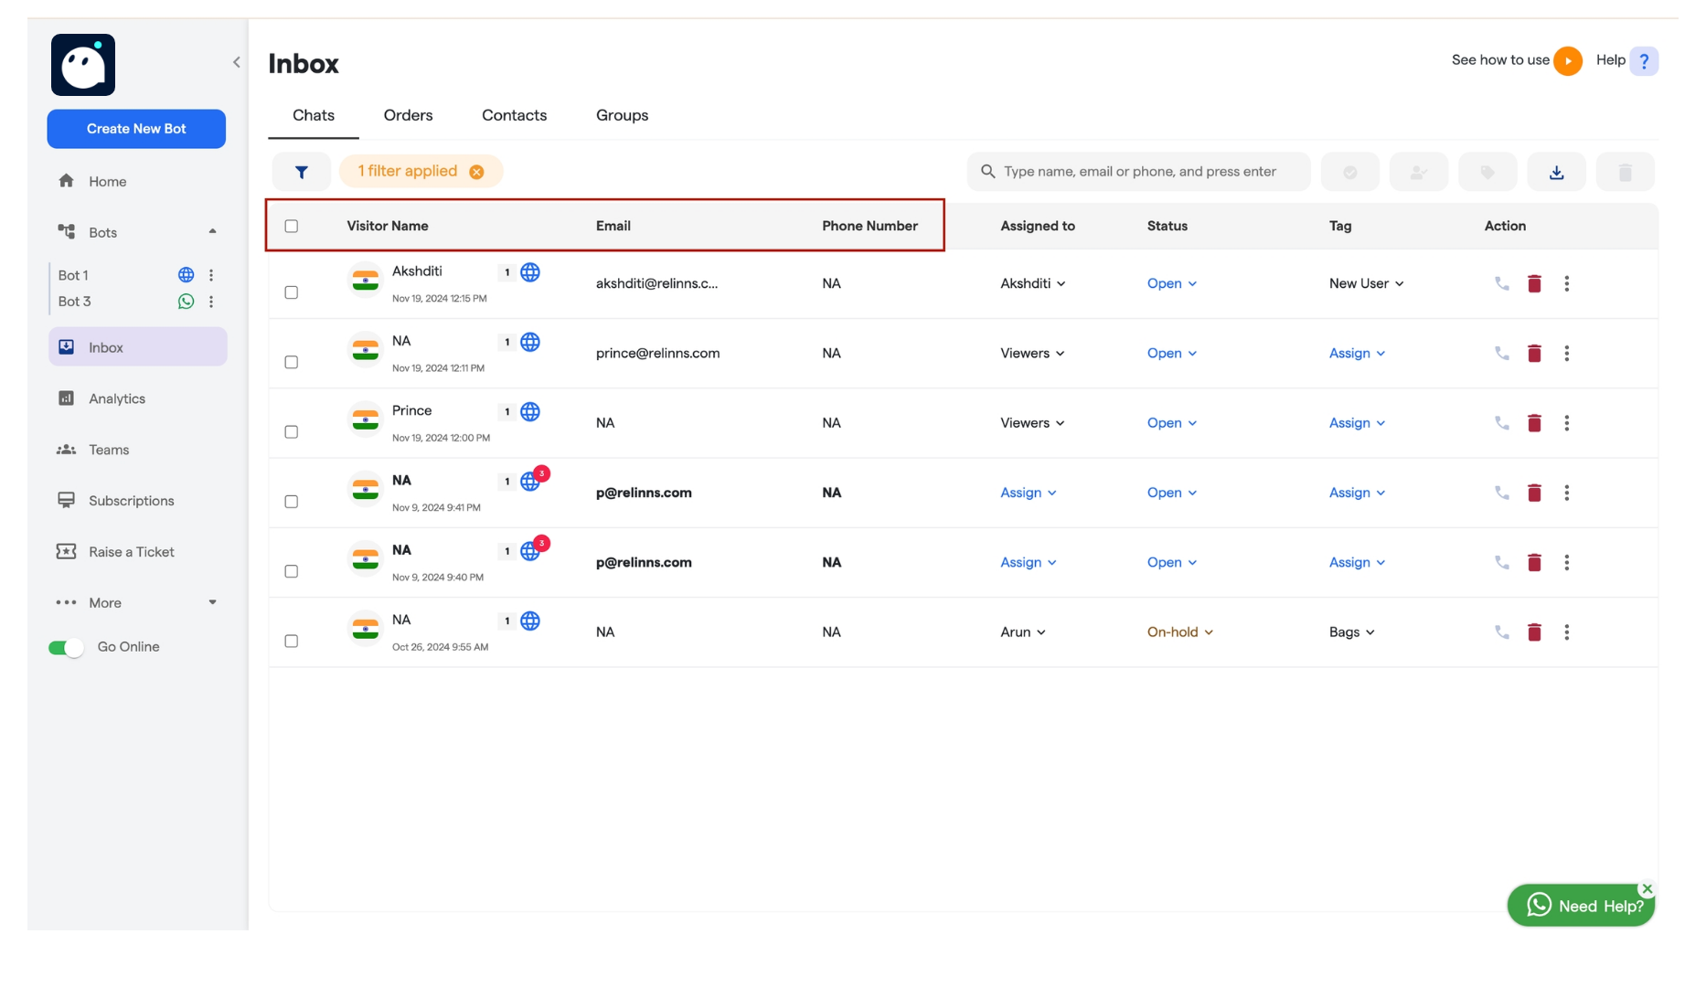The width and height of the screenshot is (1706, 987).
Task: Collapse the sidebar using left chevron
Action: (x=237, y=62)
